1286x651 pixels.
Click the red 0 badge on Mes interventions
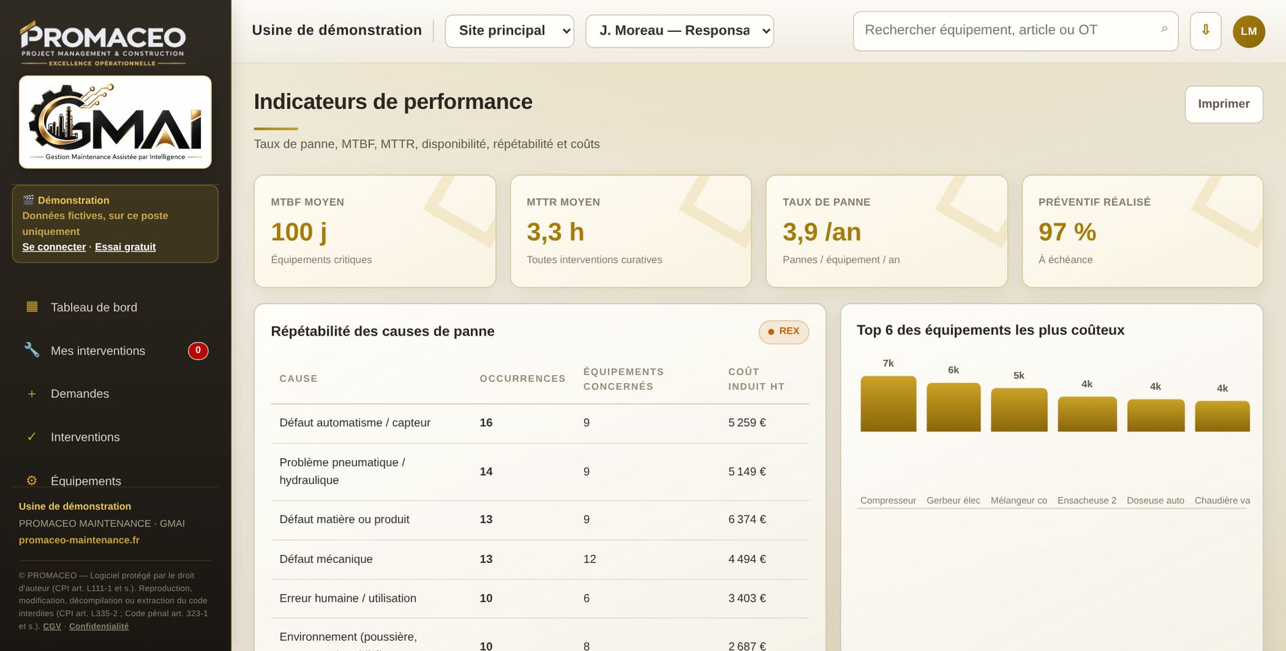coord(198,351)
